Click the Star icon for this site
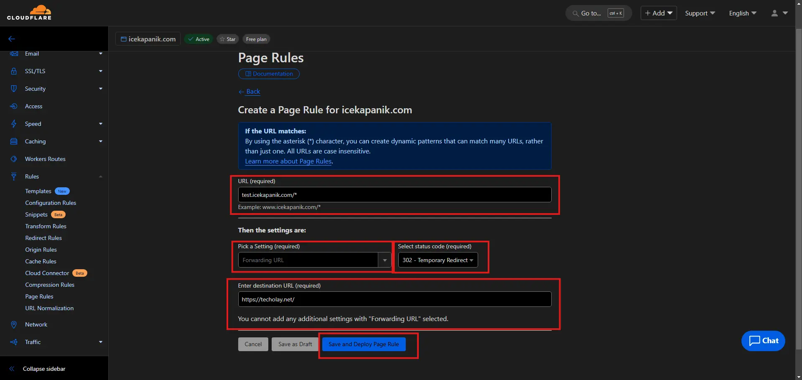 coord(222,39)
